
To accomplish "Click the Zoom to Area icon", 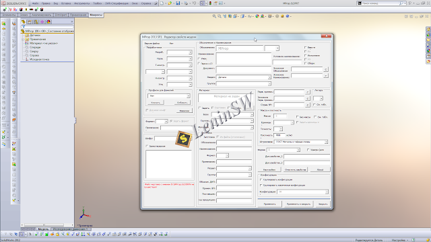I will [220, 16].
